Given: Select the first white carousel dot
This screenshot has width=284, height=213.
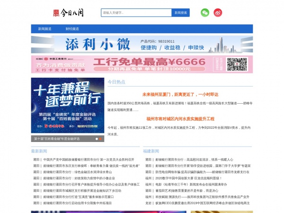Looking at the screenshot, I should [x=97, y=139].
